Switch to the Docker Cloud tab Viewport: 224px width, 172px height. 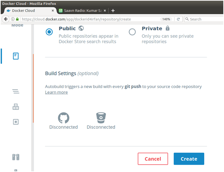click(x=30, y=10)
